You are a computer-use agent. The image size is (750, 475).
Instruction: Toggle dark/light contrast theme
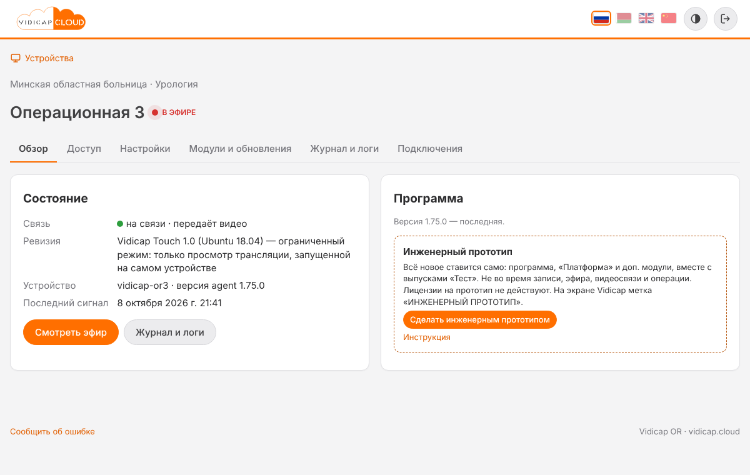(696, 19)
